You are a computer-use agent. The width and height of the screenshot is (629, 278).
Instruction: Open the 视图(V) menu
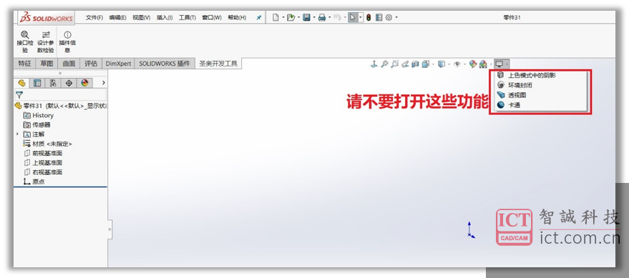pos(141,18)
